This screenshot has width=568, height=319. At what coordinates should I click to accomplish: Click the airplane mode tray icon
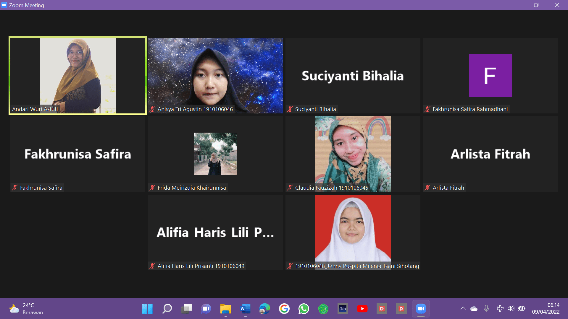click(500, 309)
